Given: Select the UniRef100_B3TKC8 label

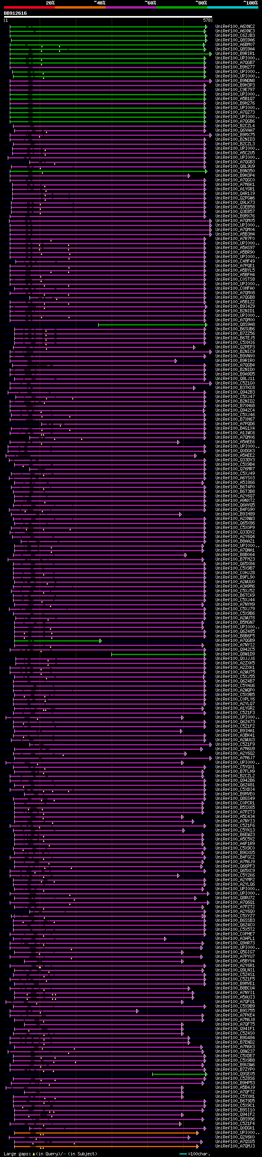Looking at the screenshot, I should pyautogui.click(x=235, y=387).
